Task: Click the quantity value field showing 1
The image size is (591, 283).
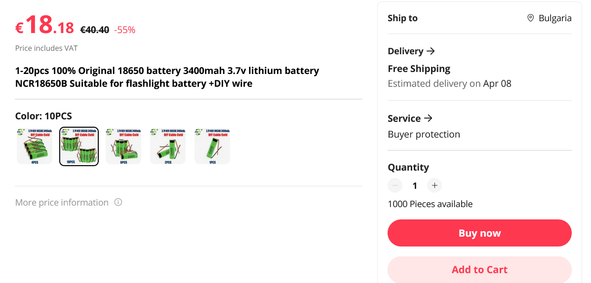Action: pos(415,185)
